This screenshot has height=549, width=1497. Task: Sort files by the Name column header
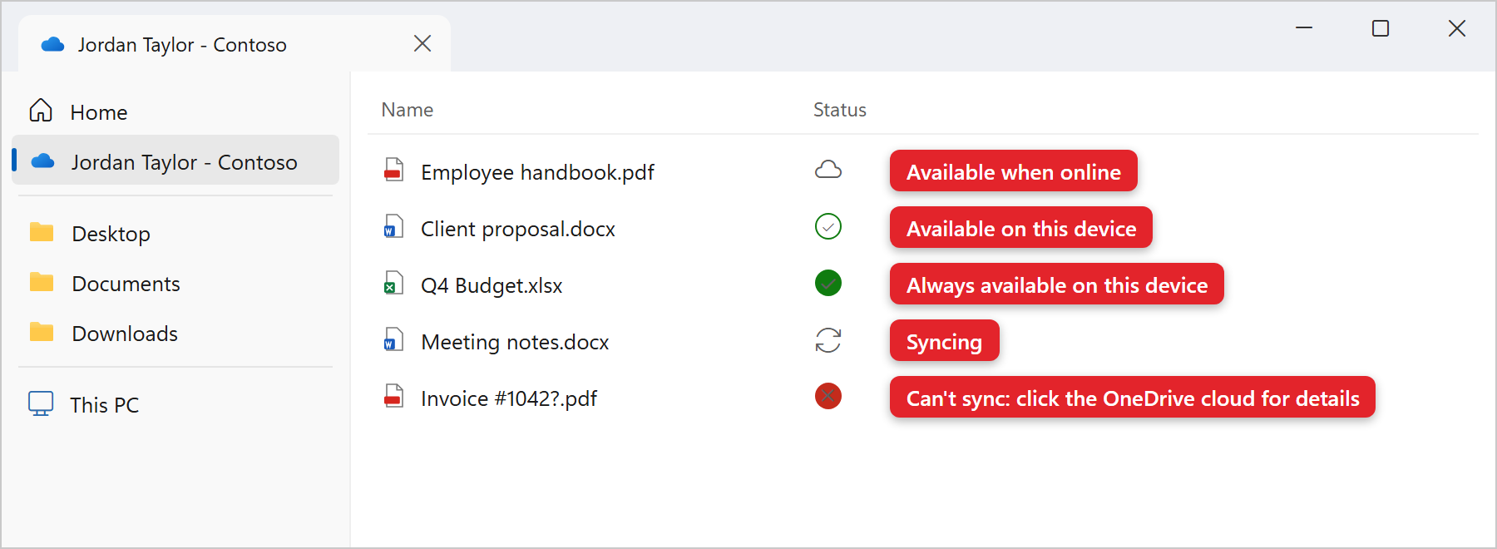click(x=408, y=110)
